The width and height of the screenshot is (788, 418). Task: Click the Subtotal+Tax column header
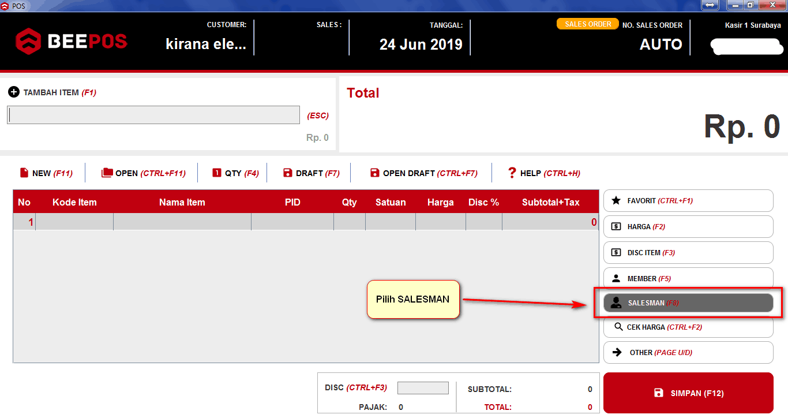click(x=551, y=202)
